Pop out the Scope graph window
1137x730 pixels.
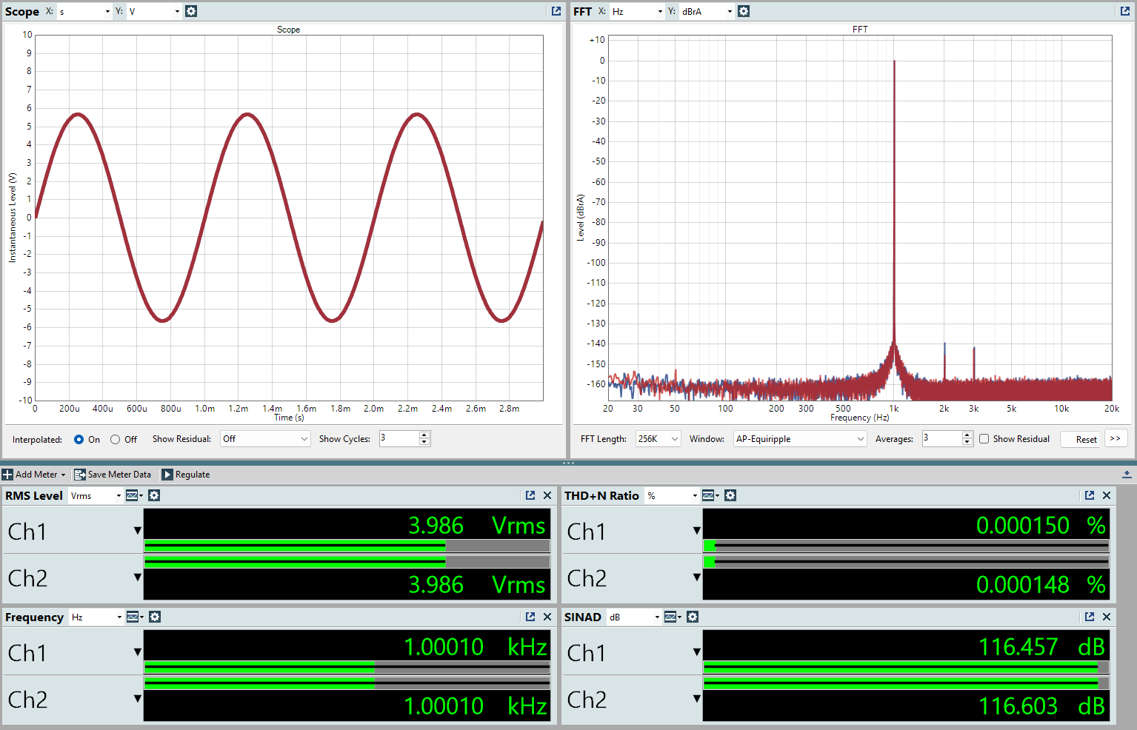tap(556, 11)
